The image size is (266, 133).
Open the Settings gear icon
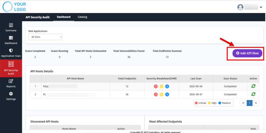tap(11, 94)
